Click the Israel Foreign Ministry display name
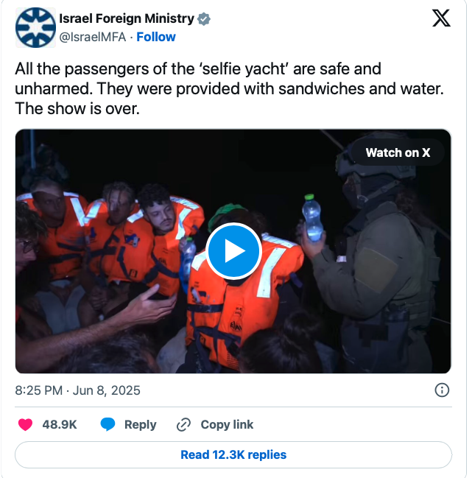Screen dimensions: 472x478 (x=127, y=18)
